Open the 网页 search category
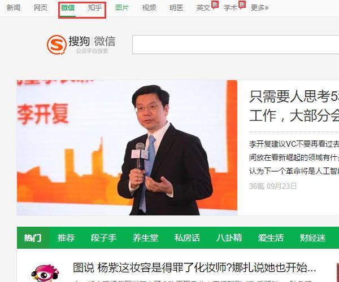Screen dimensions: 339x282 [41, 8]
